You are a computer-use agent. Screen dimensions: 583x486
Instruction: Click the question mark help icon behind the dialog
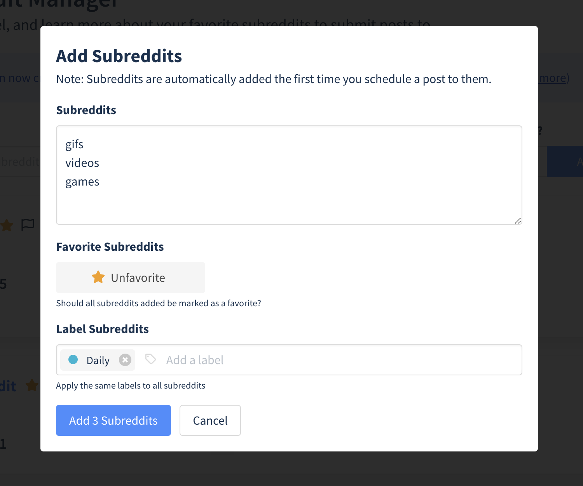(x=540, y=131)
